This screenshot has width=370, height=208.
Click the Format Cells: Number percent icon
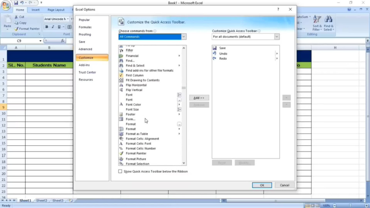(x=121, y=149)
